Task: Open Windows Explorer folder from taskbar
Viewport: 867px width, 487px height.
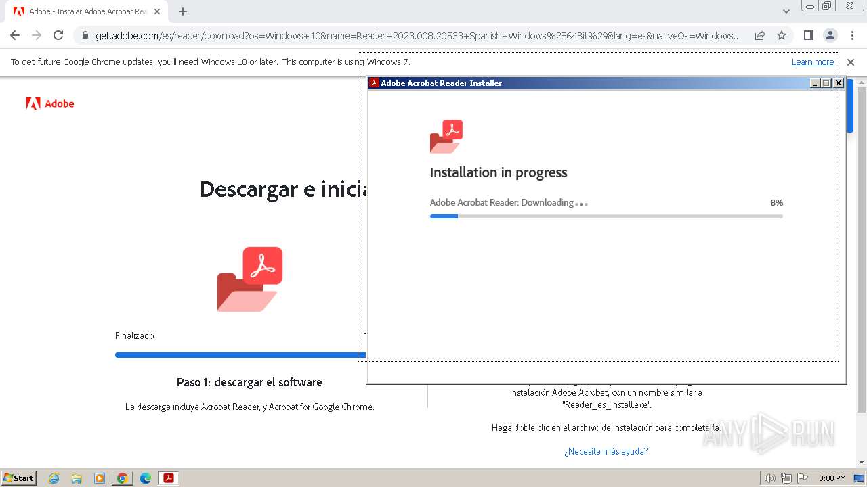Action: tap(77, 478)
